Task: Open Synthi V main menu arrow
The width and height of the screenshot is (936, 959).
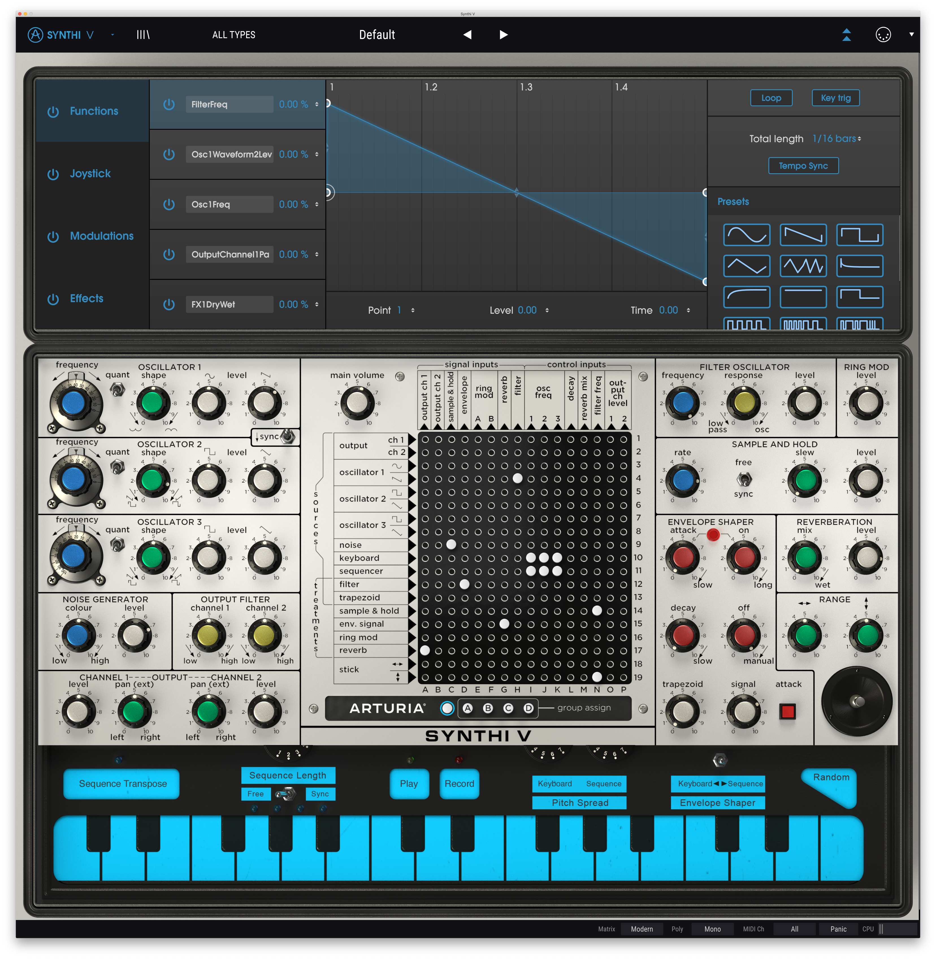Action: click(x=112, y=35)
